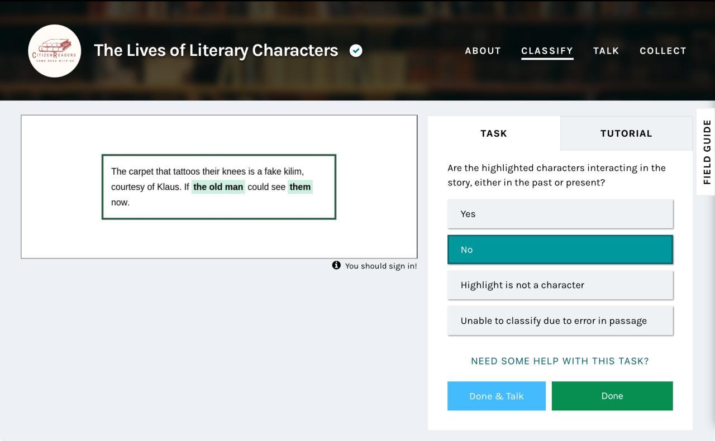Screen dimensions: 715x441
Task: Select 'Unable to classify due to error'
Action: [x=560, y=321]
